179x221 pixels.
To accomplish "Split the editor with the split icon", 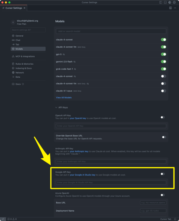I will point(170,8).
